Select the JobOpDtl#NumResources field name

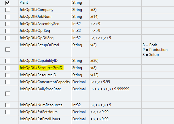coord(41,105)
